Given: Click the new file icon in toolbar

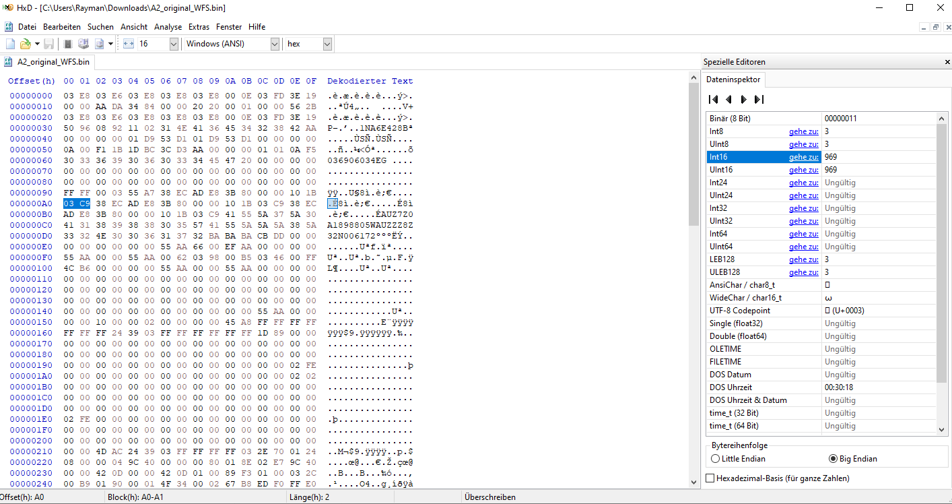Looking at the screenshot, I should tap(9, 44).
